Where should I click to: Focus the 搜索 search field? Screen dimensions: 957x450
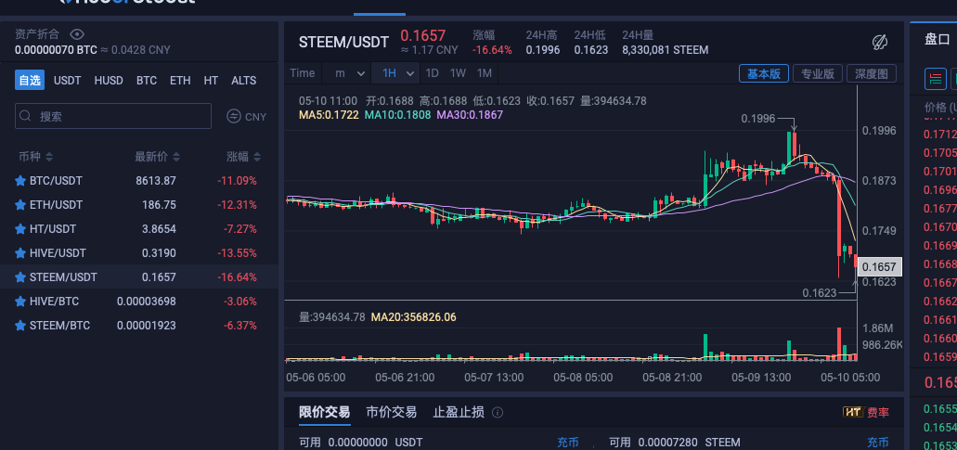pyautogui.click(x=113, y=116)
